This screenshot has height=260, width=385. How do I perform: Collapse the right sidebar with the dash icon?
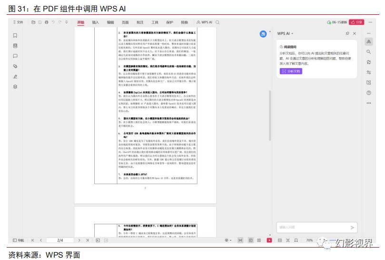tap(369, 33)
